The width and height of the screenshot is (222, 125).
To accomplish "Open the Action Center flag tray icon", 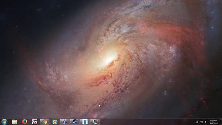I will click(202, 122).
